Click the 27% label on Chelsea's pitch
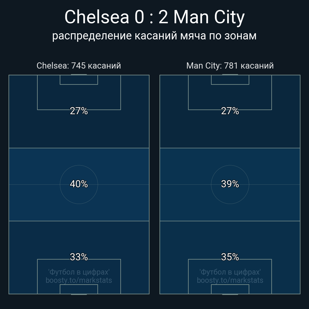Screen dimensions: 309x309 coord(79,111)
